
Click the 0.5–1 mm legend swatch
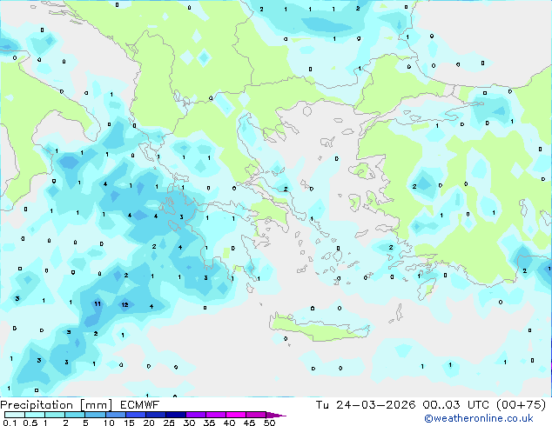pos(35,415)
